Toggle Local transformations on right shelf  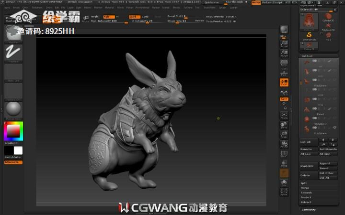click(x=284, y=82)
